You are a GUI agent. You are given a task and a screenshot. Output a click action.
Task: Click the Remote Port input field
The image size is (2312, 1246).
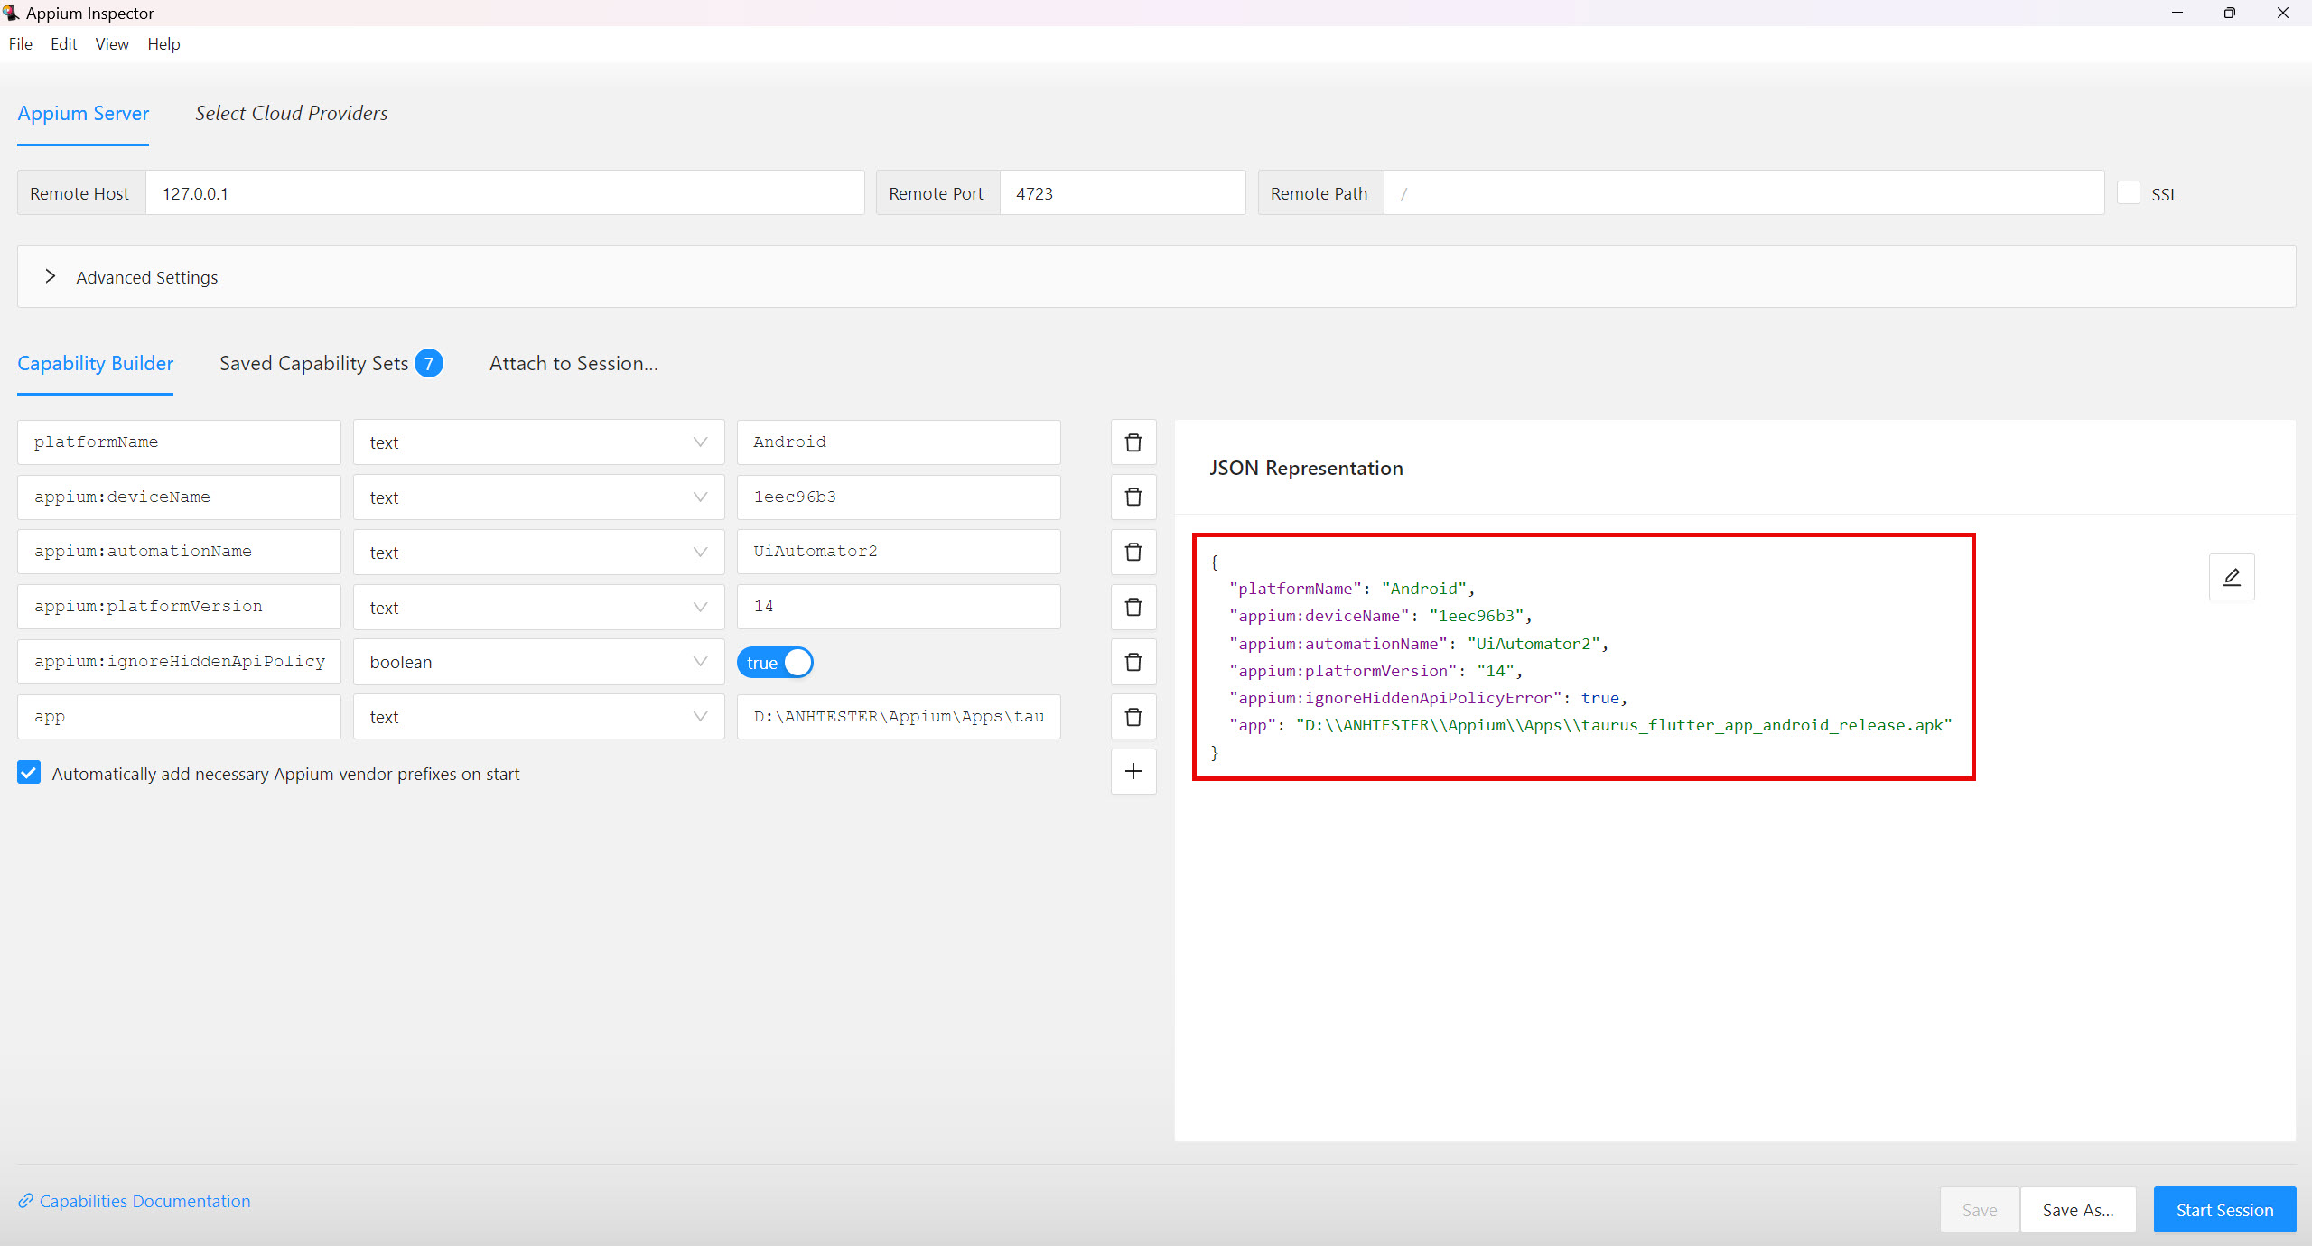[1123, 193]
